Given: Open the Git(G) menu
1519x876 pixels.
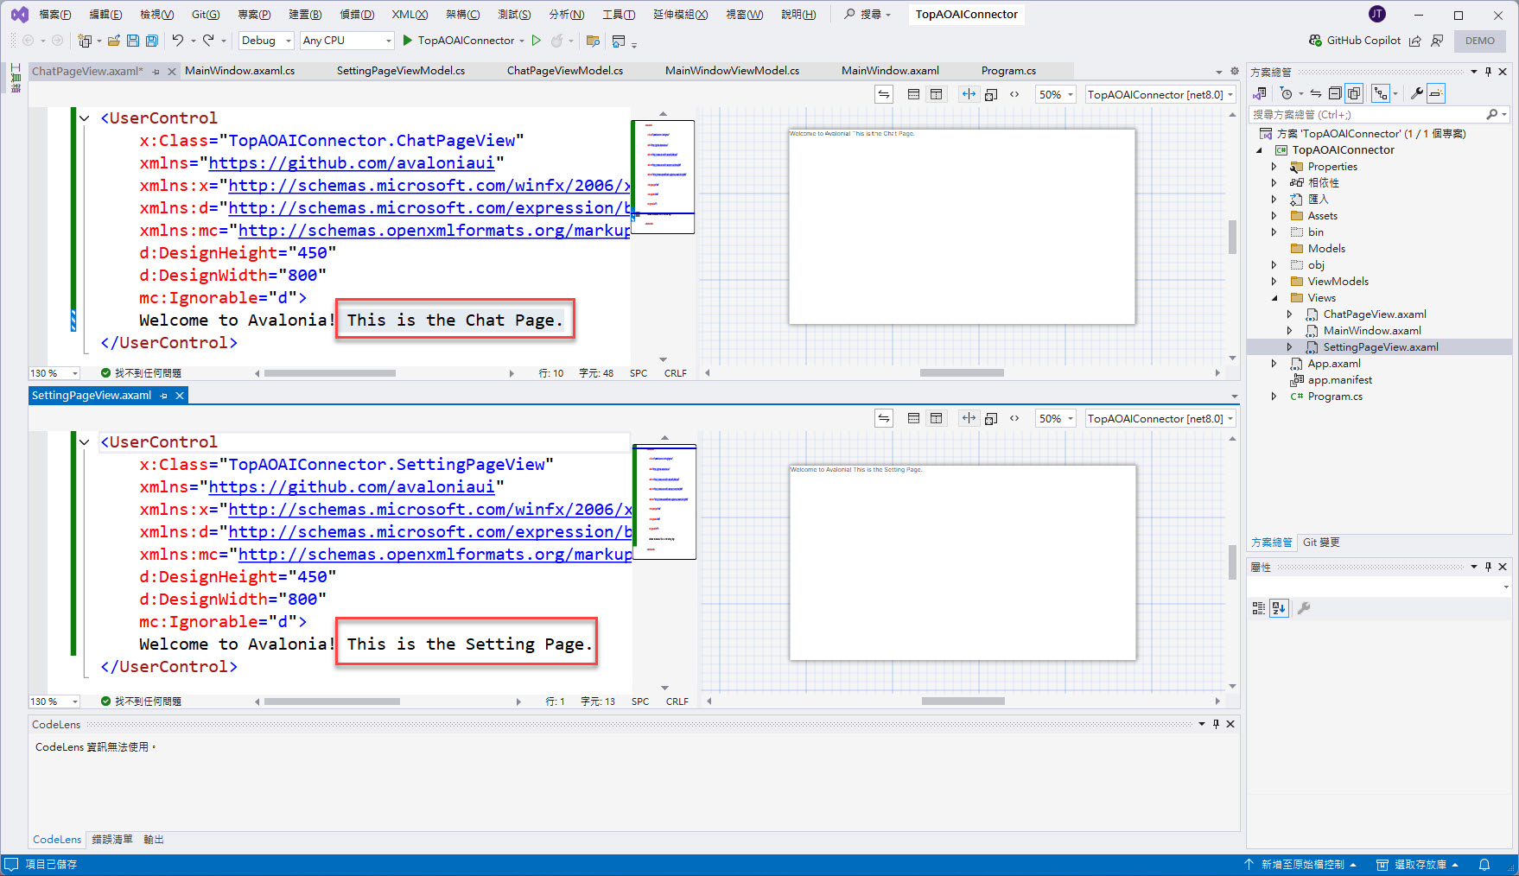Looking at the screenshot, I should click(x=206, y=15).
